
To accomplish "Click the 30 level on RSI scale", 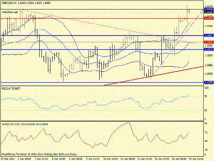I will coord(206,110).
